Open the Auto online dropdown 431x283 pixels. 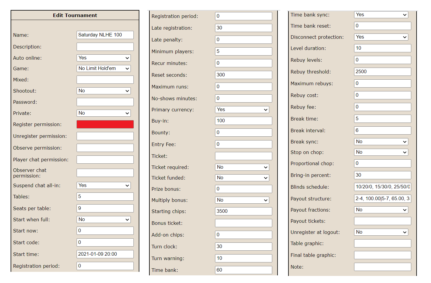103,58
